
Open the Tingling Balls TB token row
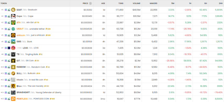click(112, 54)
